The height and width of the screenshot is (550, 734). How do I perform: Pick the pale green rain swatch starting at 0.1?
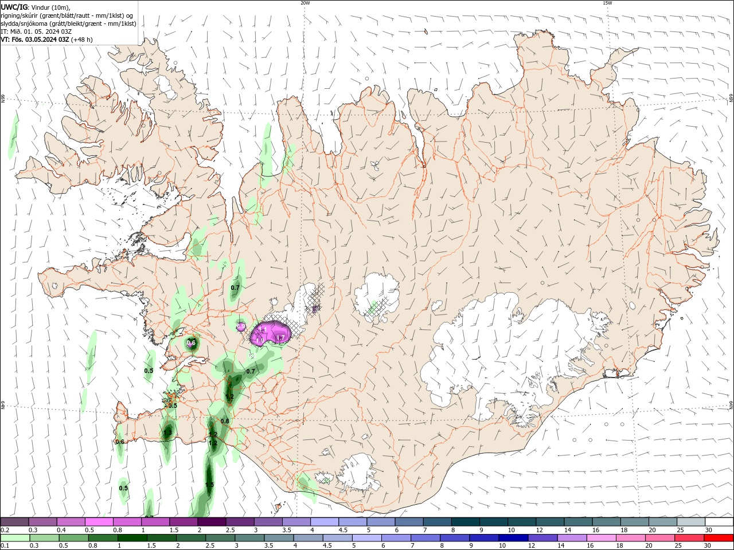click(15, 538)
